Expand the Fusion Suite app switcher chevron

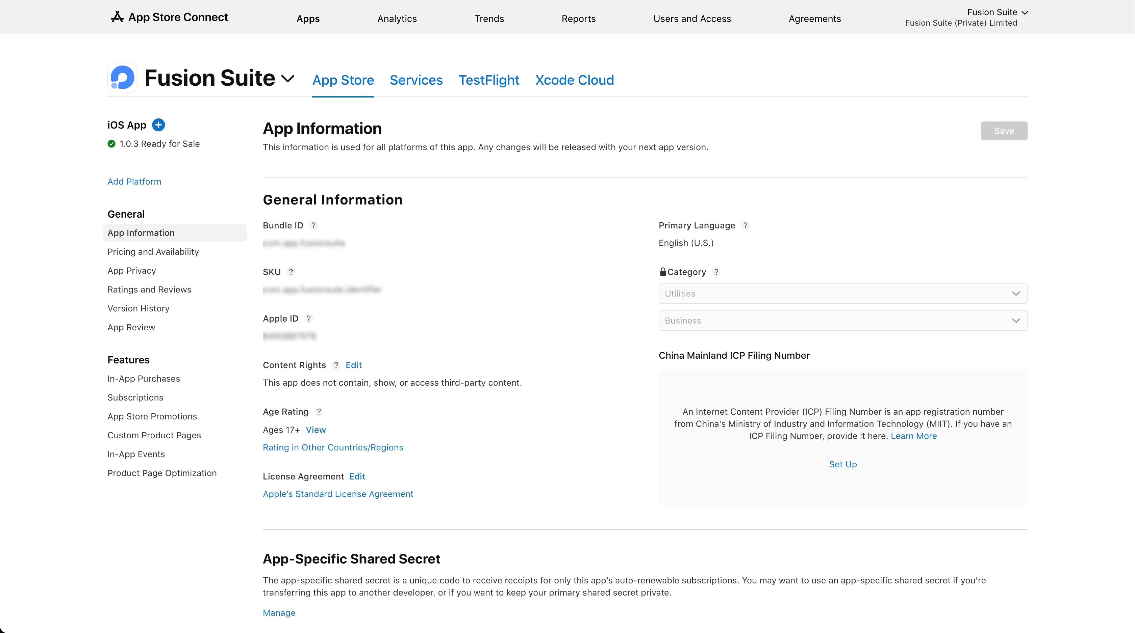288,79
